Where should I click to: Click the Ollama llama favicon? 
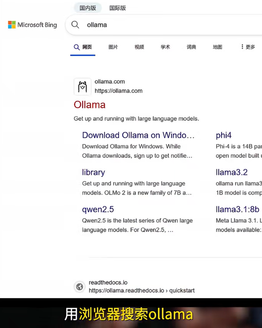click(83, 87)
